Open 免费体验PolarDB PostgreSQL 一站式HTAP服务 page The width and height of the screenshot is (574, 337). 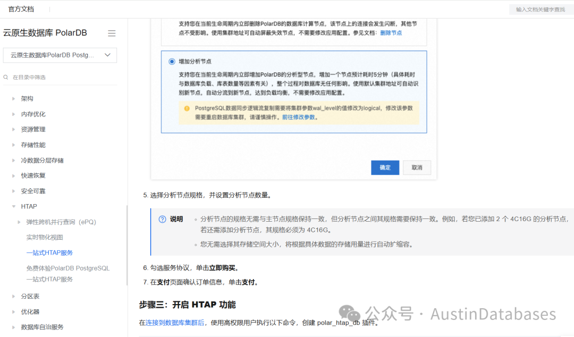tap(68, 274)
